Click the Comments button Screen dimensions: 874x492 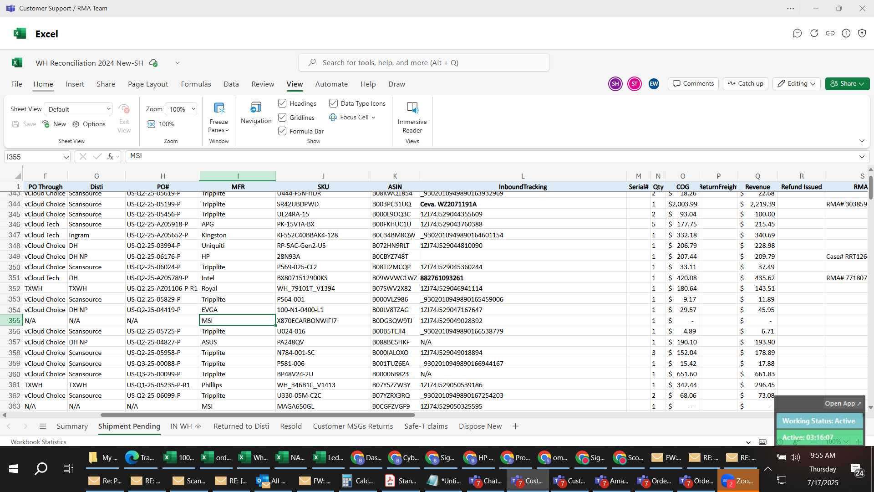point(693,84)
